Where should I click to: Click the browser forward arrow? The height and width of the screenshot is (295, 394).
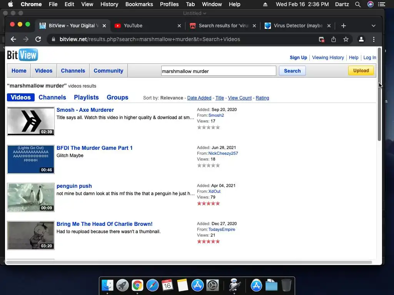coord(26,39)
